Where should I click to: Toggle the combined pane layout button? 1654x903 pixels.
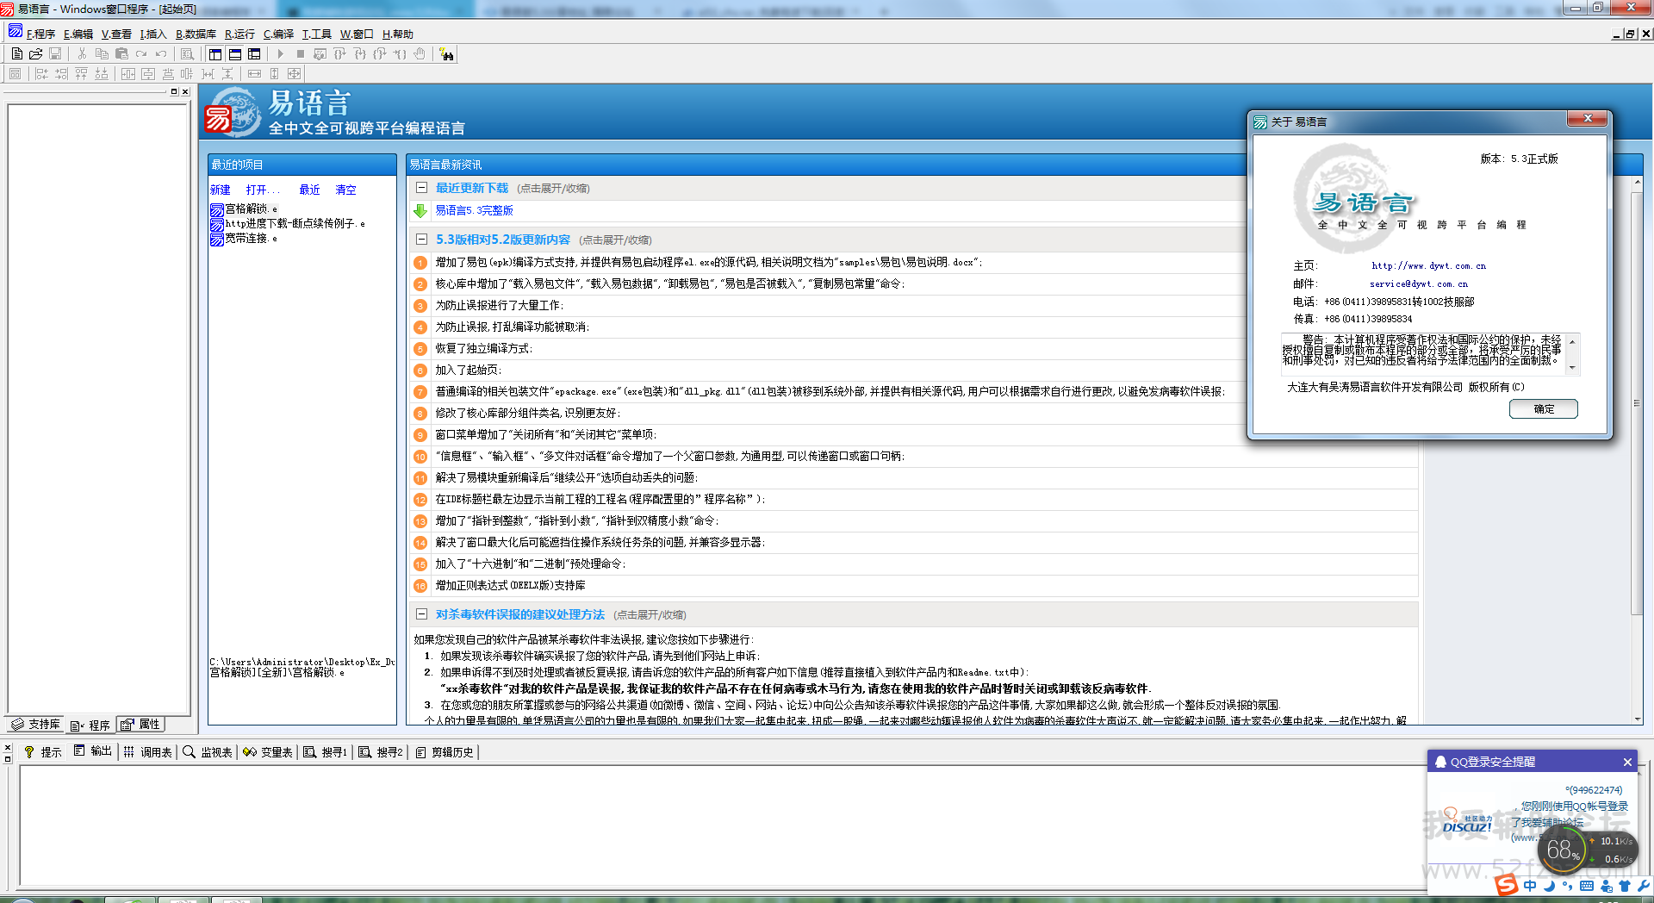coord(254,53)
